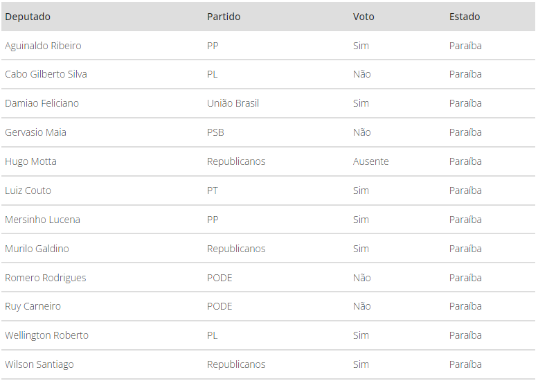This screenshot has width=538, height=381.
Task: Click the Ruy Carneiro name cell
Action: click(33, 306)
